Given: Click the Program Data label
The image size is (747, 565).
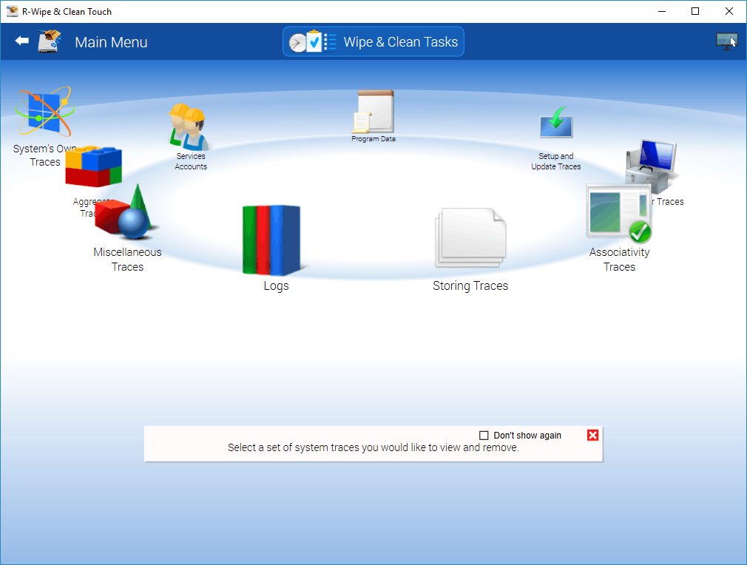Looking at the screenshot, I should [373, 138].
